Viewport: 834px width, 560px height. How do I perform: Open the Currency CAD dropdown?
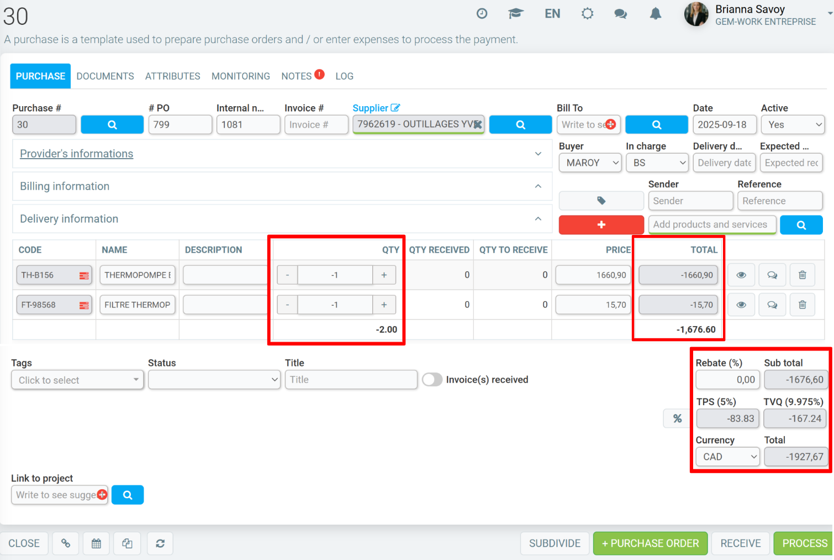click(x=728, y=457)
